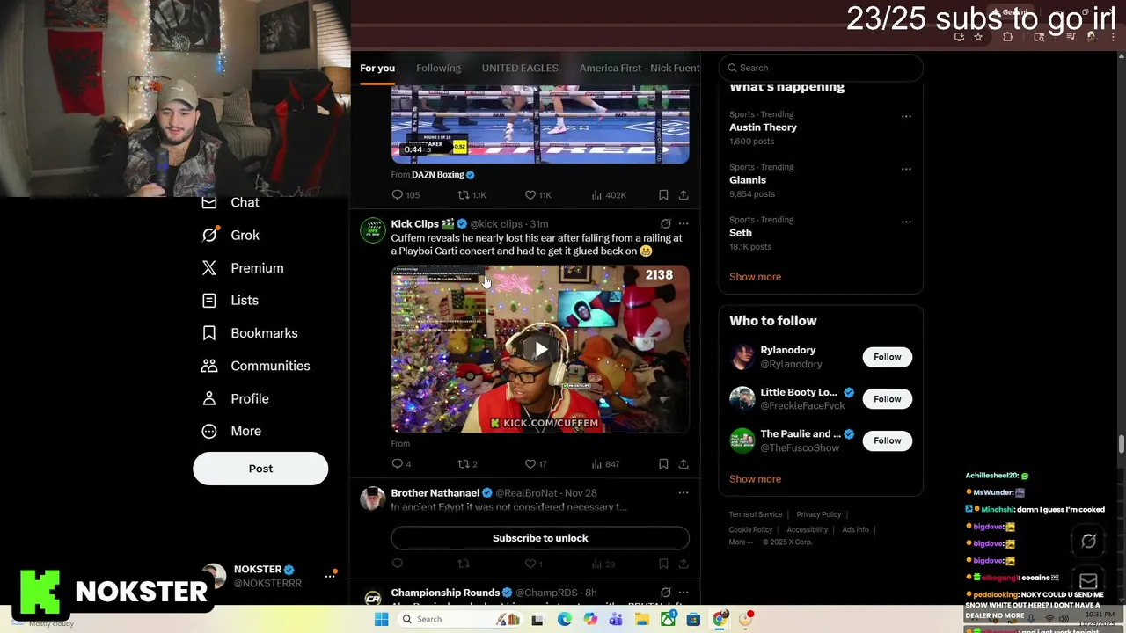Open Bookmarks from the sidebar
The height and width of the screenshot is (633, 1126).
coord(250,333)
